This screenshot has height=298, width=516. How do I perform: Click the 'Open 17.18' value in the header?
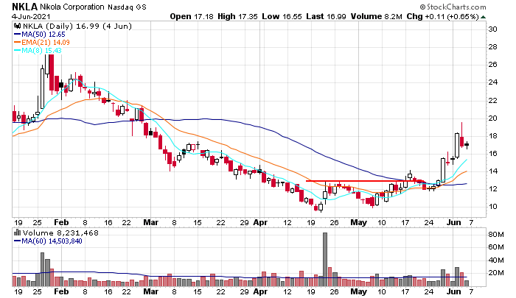[x=192, y=16]
